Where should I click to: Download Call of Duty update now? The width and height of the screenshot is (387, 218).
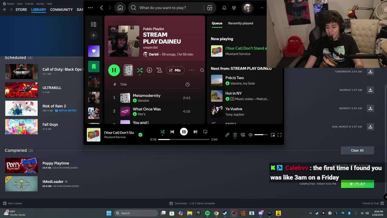pyautogui.click(x=370, y=71)
